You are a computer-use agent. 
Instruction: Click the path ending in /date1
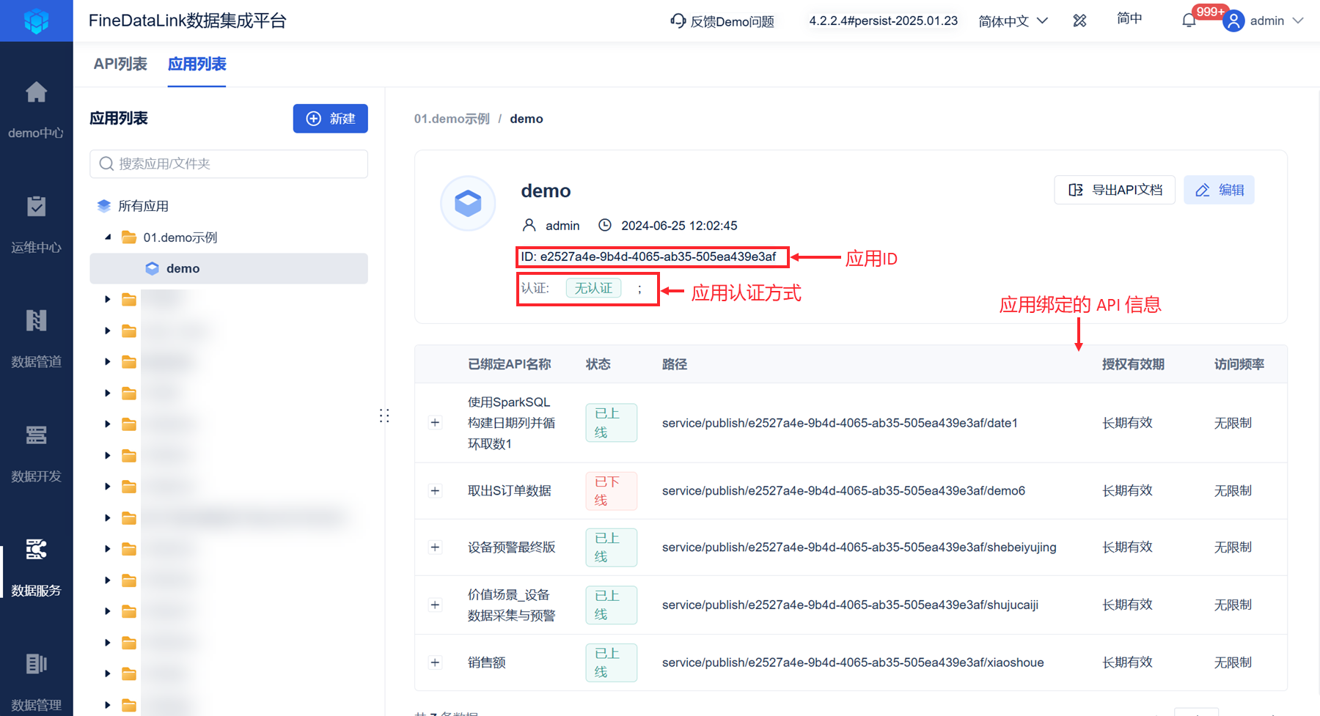(x=840, y=423)
